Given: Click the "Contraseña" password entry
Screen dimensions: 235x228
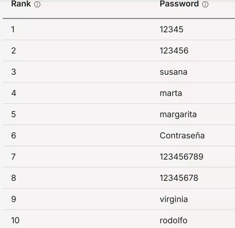Looking at the screenshot, I should [182, 135].
